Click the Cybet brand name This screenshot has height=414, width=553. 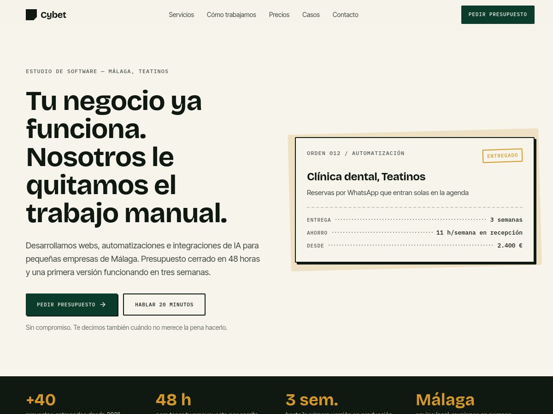pyautogui.click(x=53, y=15)
